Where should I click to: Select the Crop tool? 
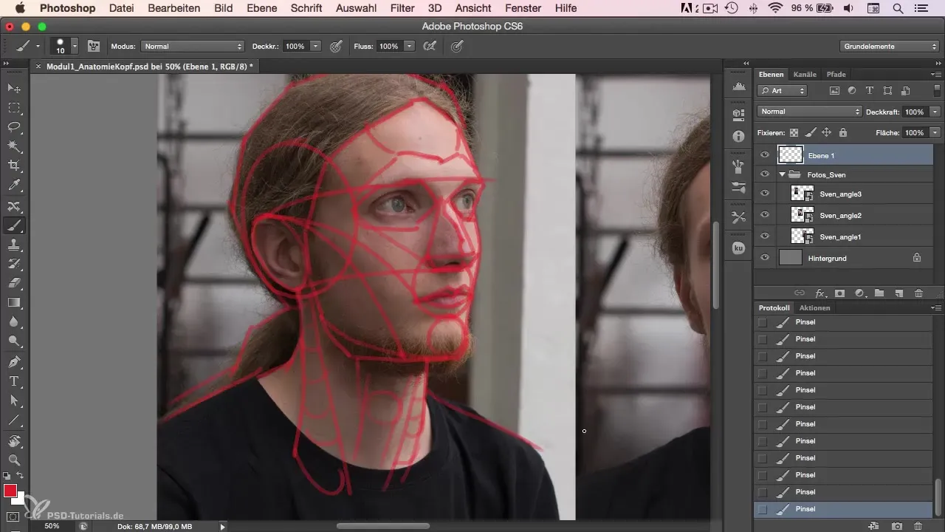coord(13,166)
